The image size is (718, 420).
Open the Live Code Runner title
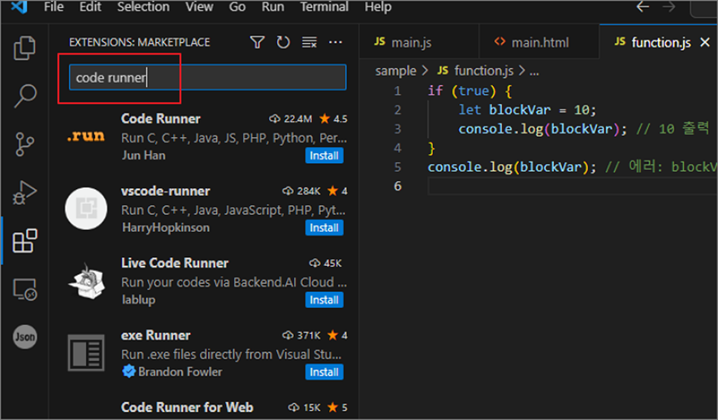[x=174, y=263]
